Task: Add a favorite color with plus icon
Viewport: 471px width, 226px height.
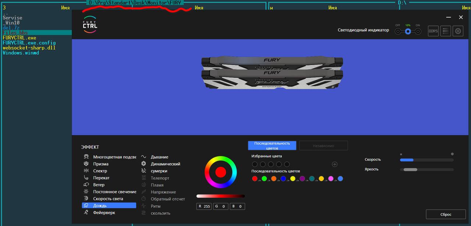Action: (x=334, y=164)
